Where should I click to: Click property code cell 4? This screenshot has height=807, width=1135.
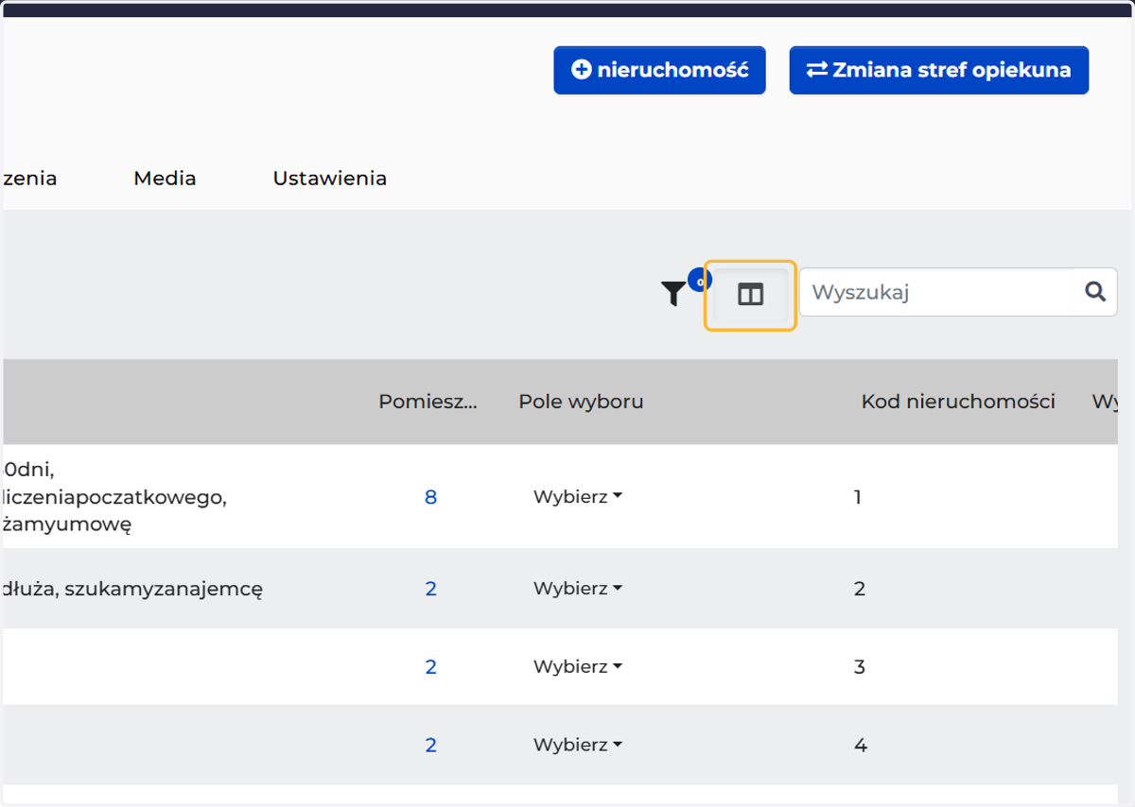coord(860,745)
